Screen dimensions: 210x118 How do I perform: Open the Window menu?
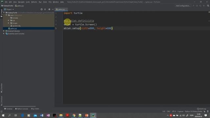tap(56, 2)
